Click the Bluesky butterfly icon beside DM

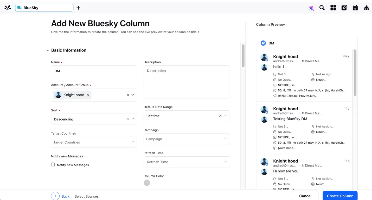263,43
